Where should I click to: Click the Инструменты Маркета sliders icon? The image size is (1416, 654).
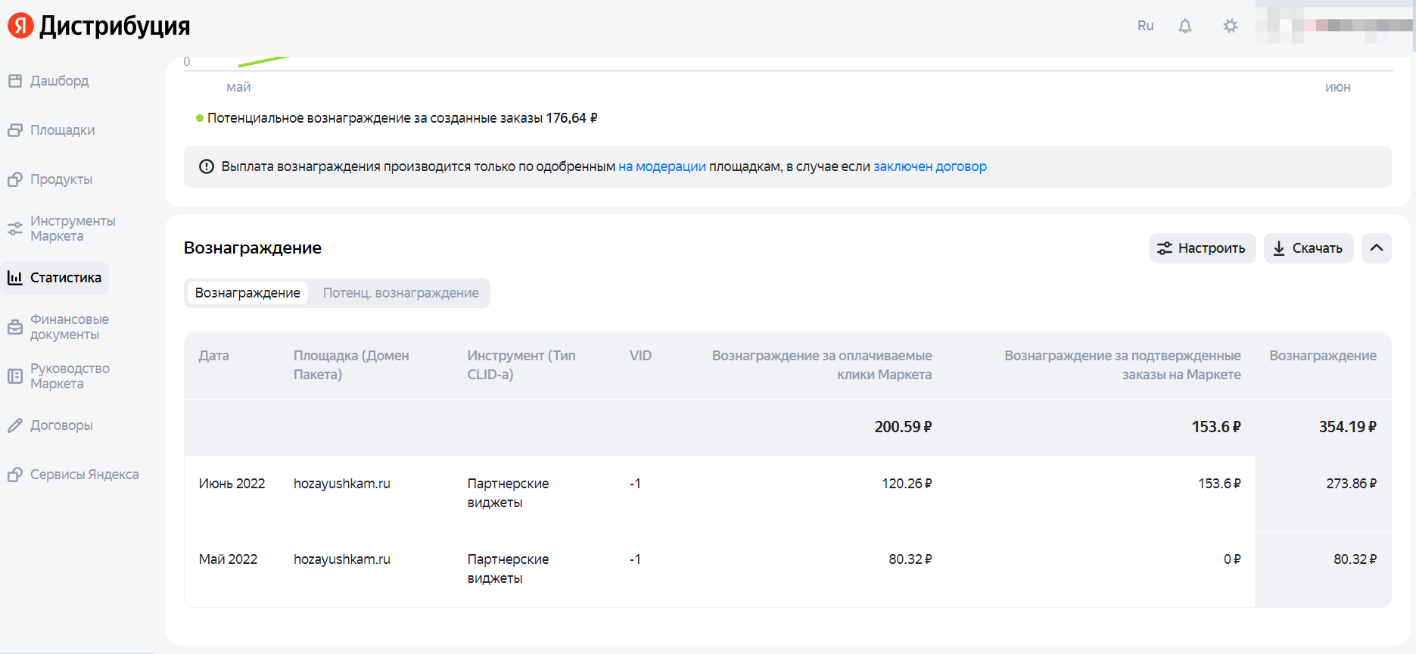15,229
